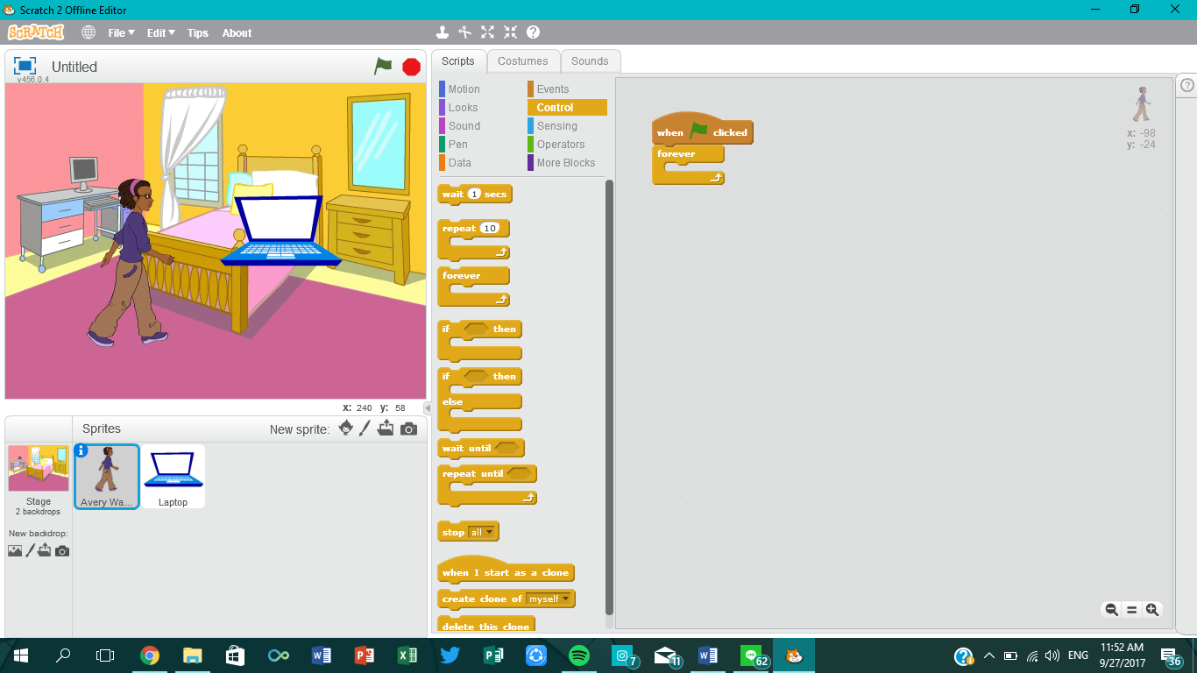Expand the File menu
This screenshot has width=1197, height=673.
point(118,32)
